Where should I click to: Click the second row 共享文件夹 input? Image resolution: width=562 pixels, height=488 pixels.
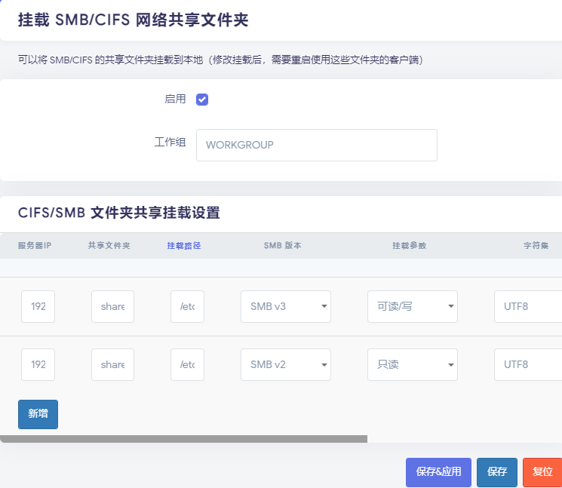tap(112, 364)
